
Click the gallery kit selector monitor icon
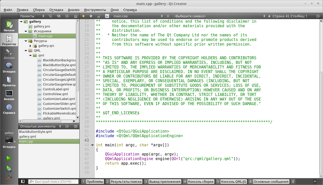coord(9,140)
